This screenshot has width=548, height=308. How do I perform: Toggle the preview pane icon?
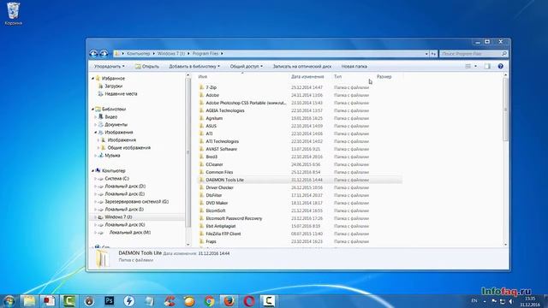[x=487, y=67]
